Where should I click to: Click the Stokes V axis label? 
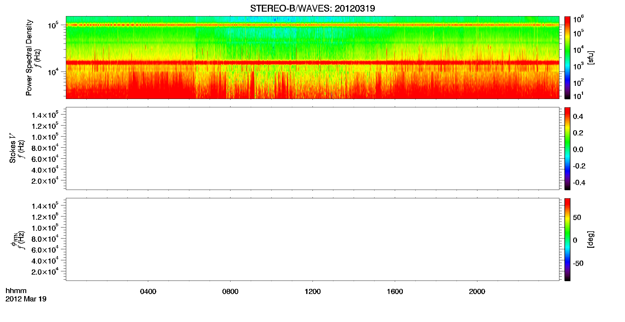point(13,148)
